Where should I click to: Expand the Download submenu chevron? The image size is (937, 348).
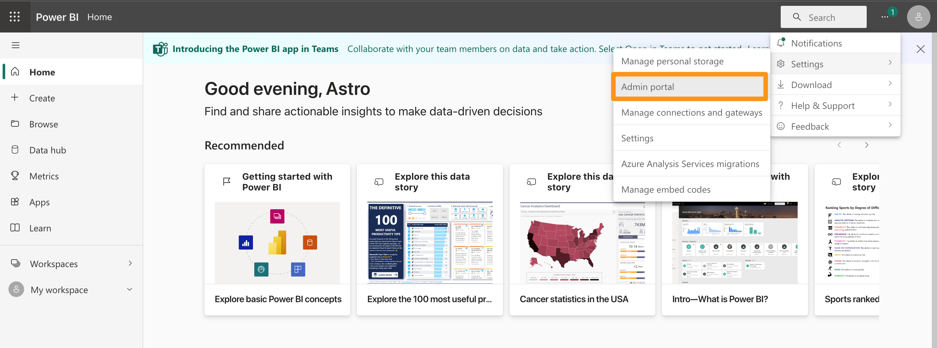890,84
